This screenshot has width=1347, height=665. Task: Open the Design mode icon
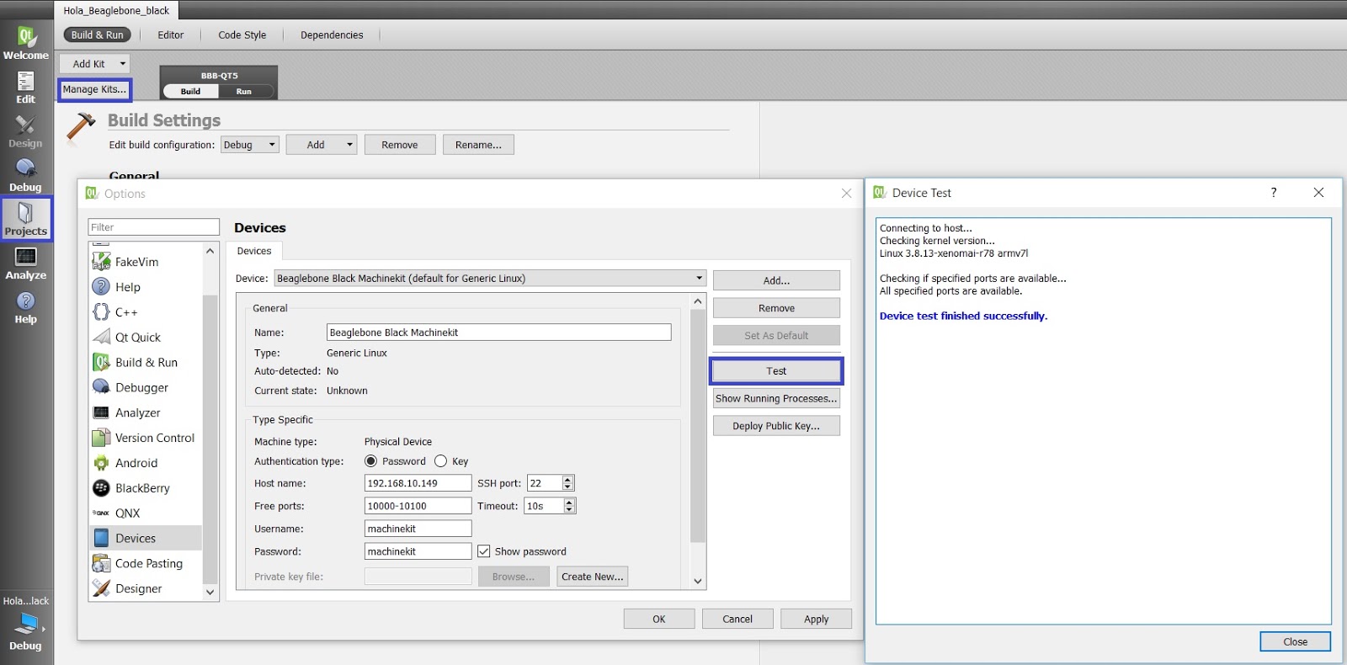coord(26,131)
